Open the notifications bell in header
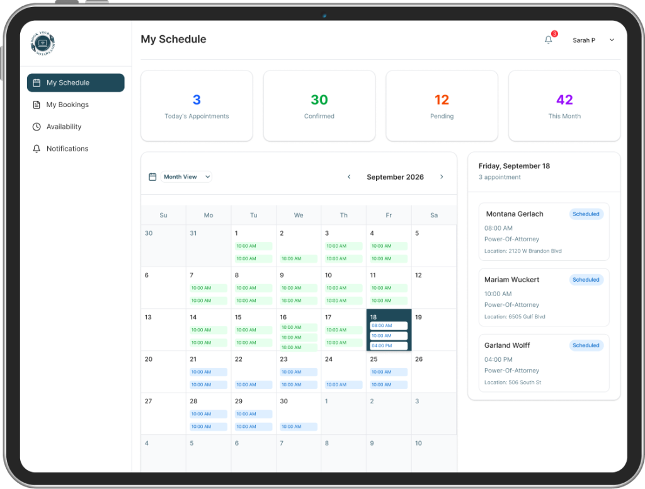The width and height of the screenshot is (645, 489). [x=549, y=40]
